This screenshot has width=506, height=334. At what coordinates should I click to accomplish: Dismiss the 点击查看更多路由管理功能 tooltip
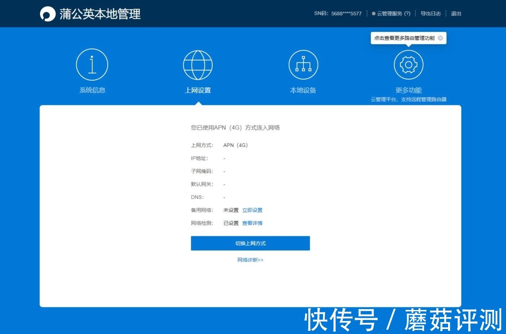point(440,38)
